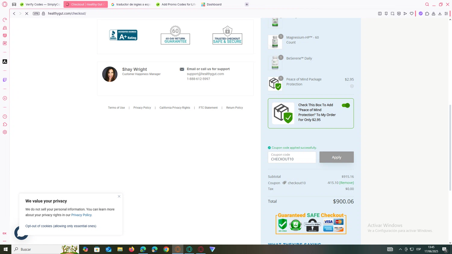
Task: Open California Privacy Rights link
Action: pyautogui.click(x=175, y=108)
